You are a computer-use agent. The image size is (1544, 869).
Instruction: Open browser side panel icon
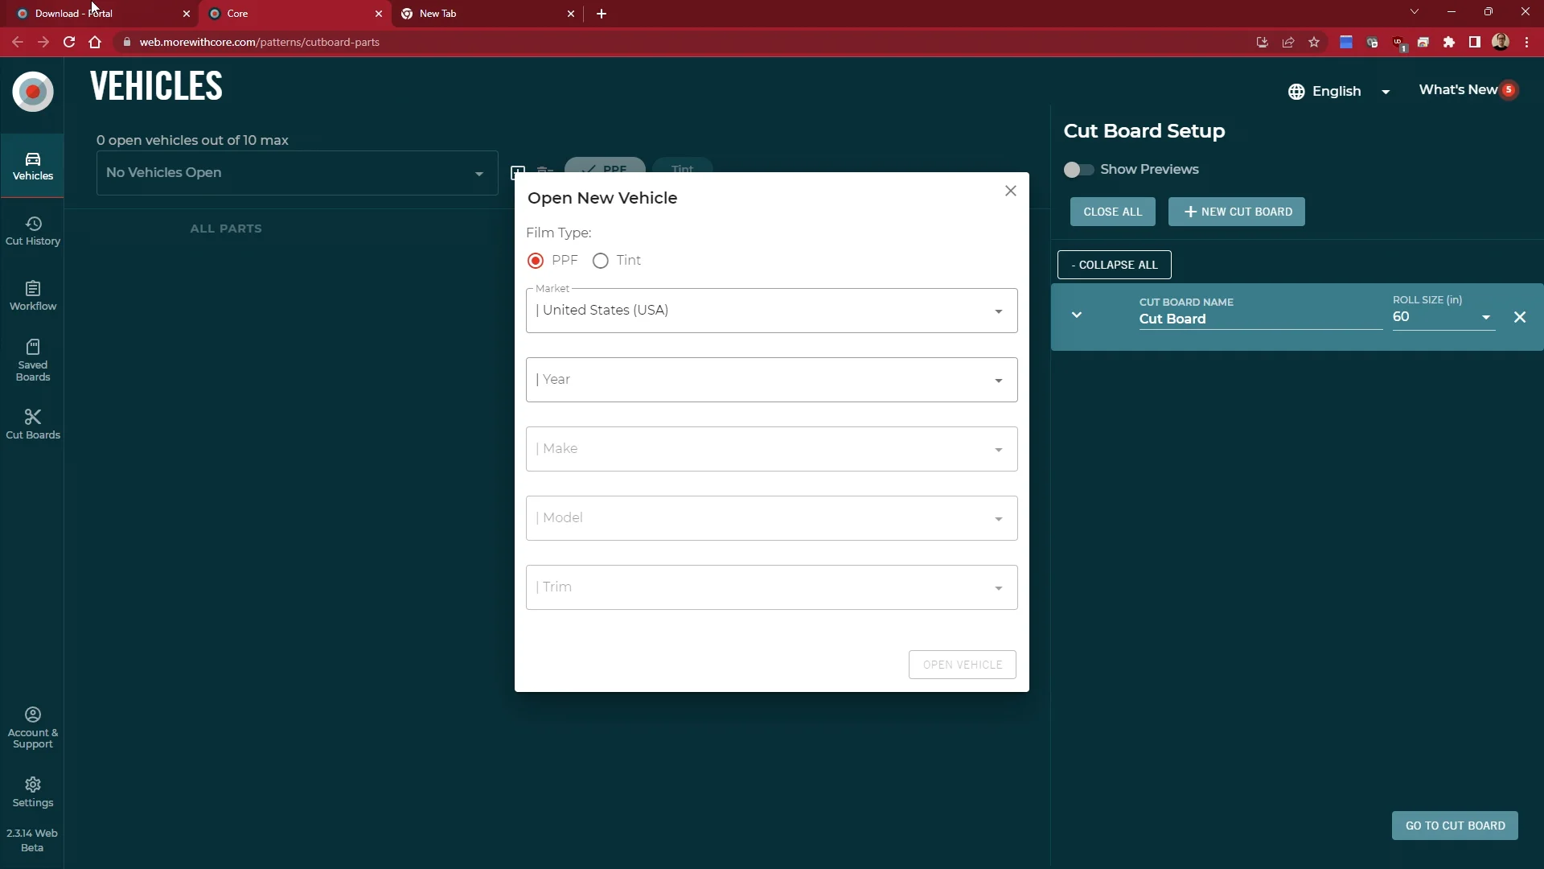tap(1475, 43)
